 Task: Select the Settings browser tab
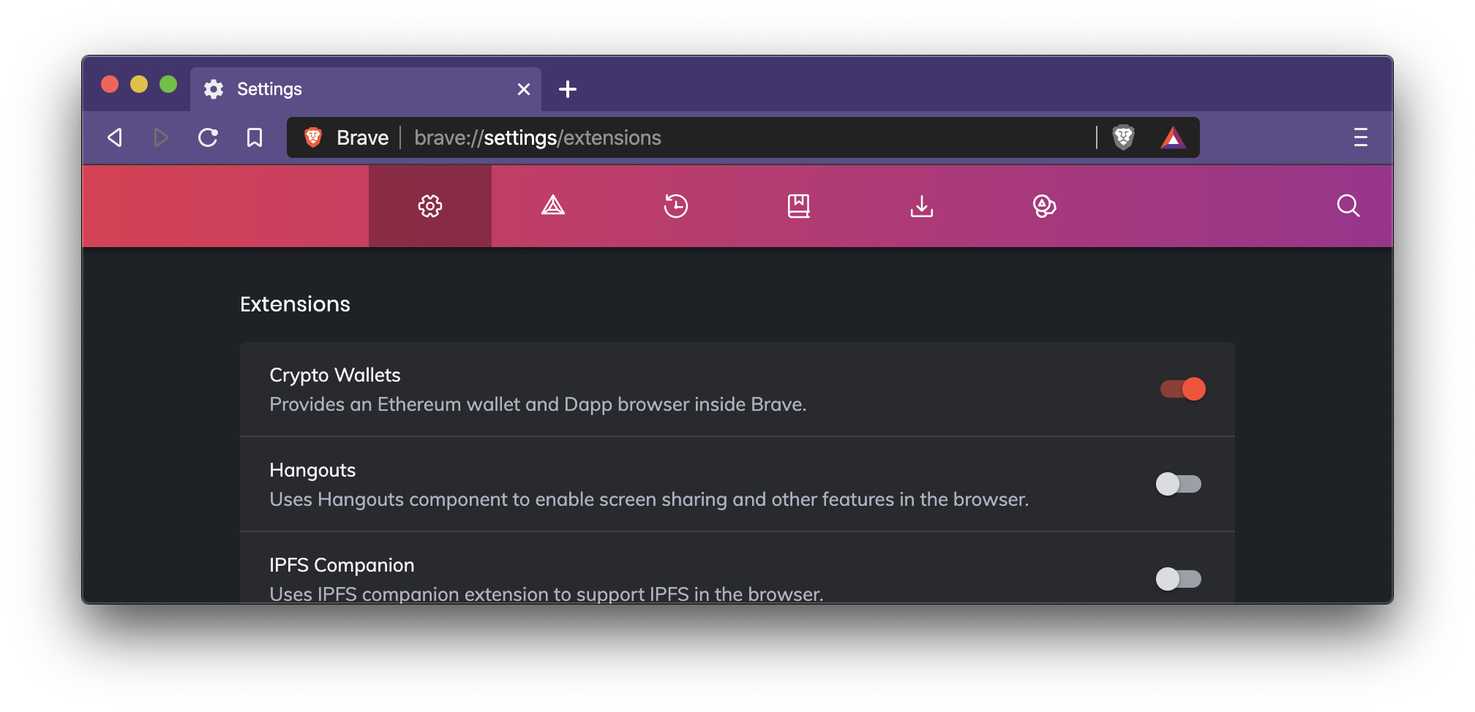366,89
